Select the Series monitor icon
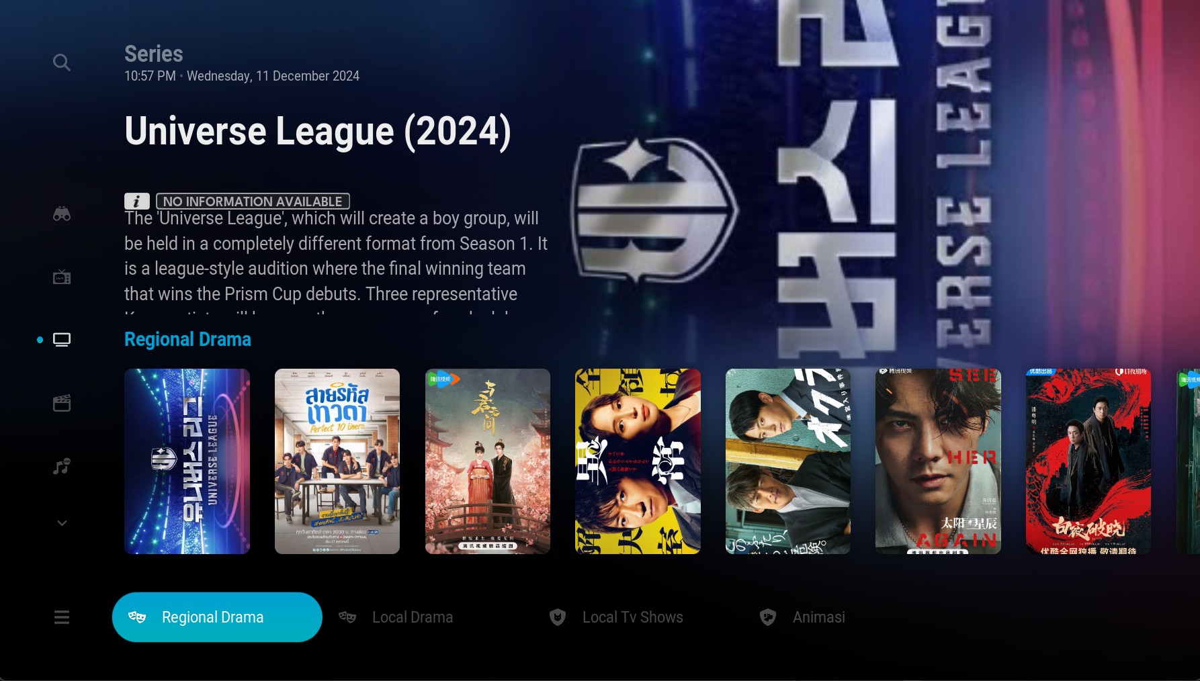This screenshot has height=681, width=1200. [62, 340]
